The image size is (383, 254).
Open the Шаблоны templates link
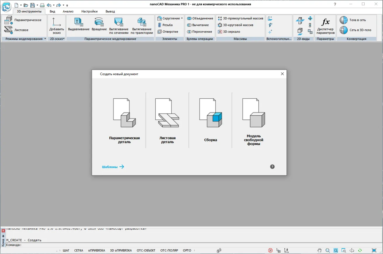click(x=113, y=167)
